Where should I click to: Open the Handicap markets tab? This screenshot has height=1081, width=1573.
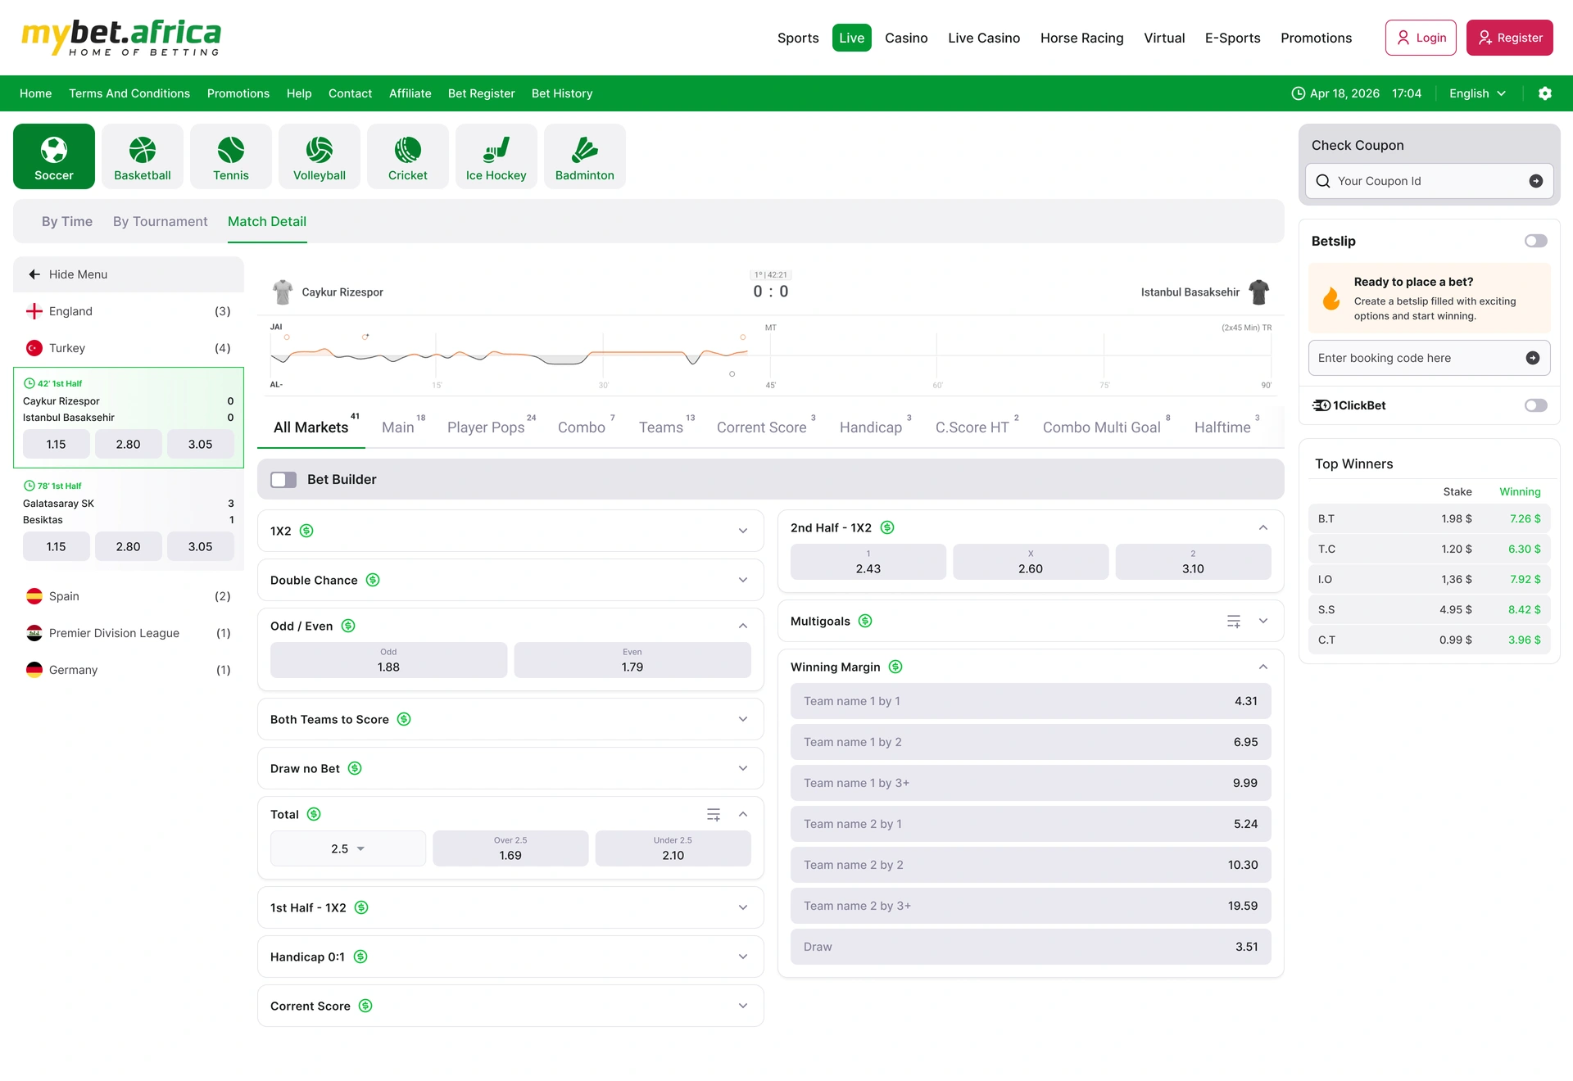(871, 427)
